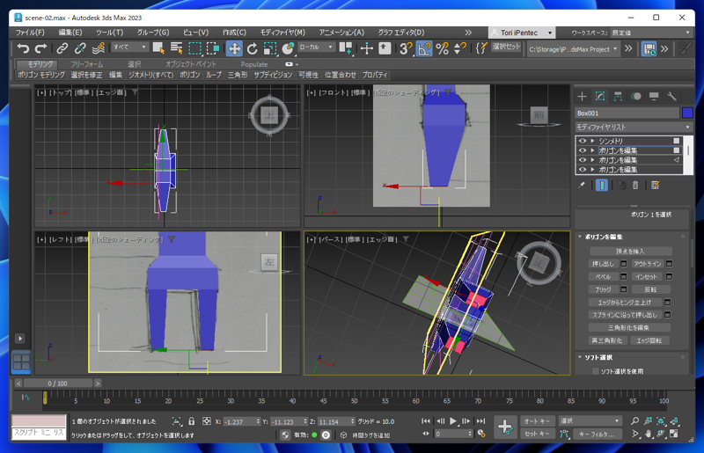Enable the ソフト選択を使用 checkbox
The height and width of the screenshot is (453, 704).
pos(596,371)
